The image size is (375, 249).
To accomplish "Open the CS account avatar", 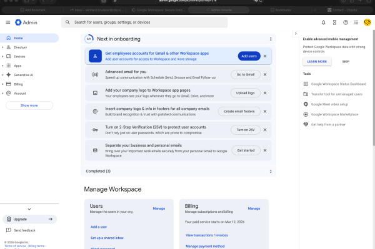I will (367, 22).
